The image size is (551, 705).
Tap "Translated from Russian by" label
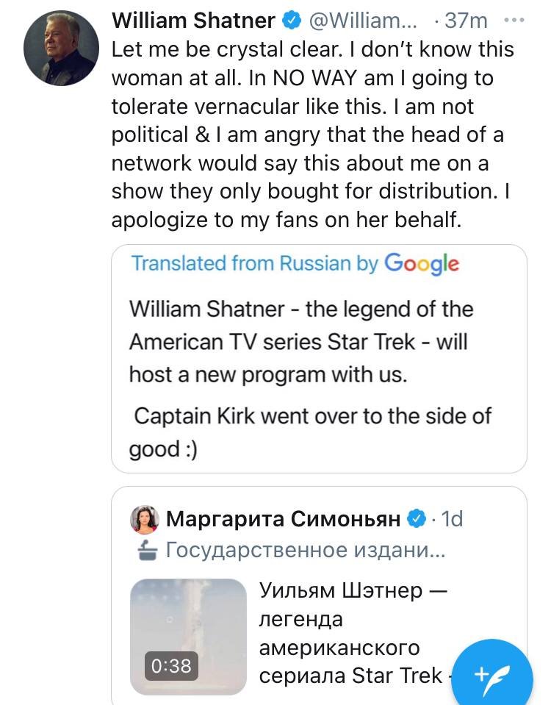(254, 264)
